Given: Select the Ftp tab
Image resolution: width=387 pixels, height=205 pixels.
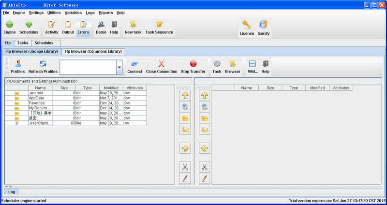Looking at the screenshot, I should point(8,43).
